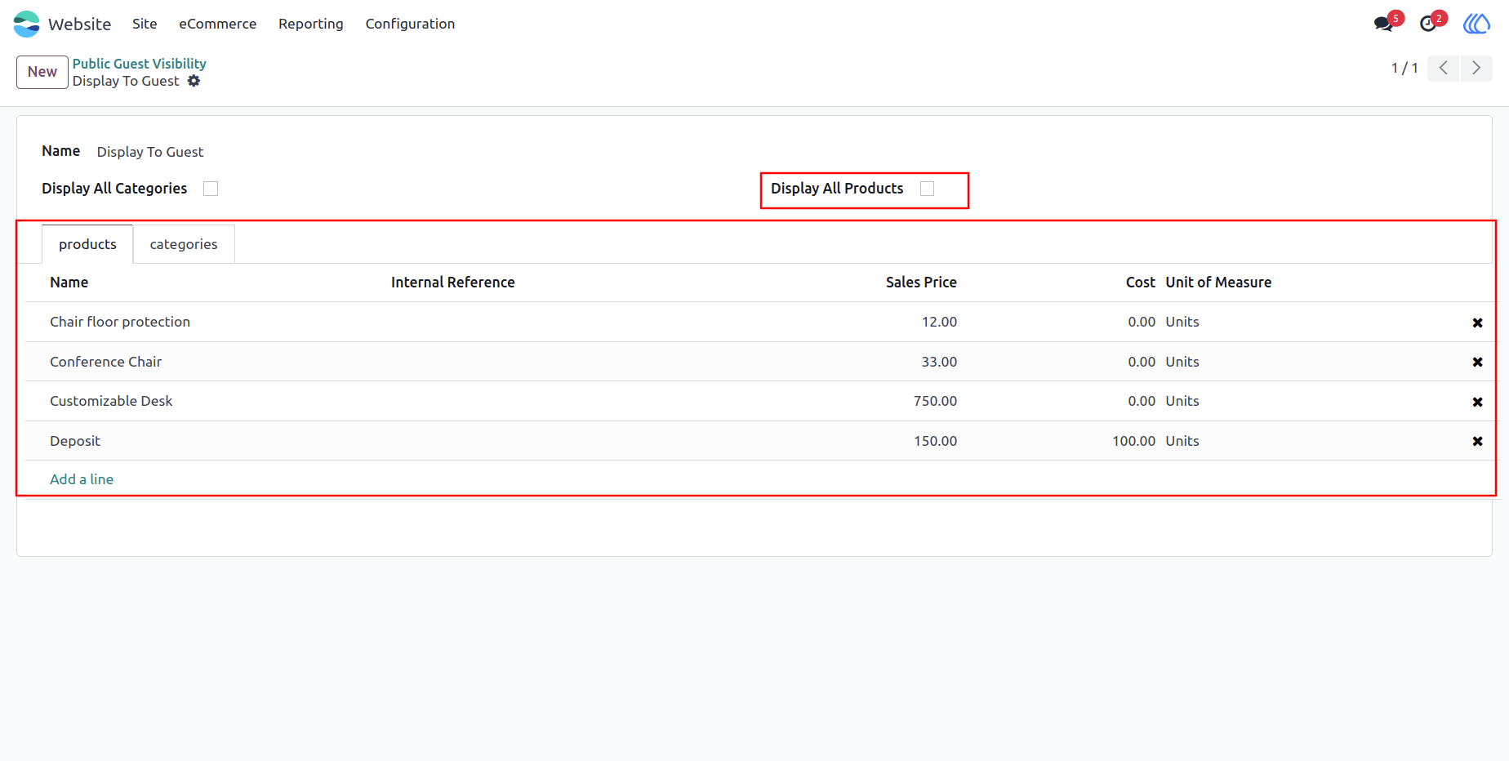This screenshot has height=761, width=1509.
Task: Click the 33.00 sales price cell
Action: (x=939, y=362)
